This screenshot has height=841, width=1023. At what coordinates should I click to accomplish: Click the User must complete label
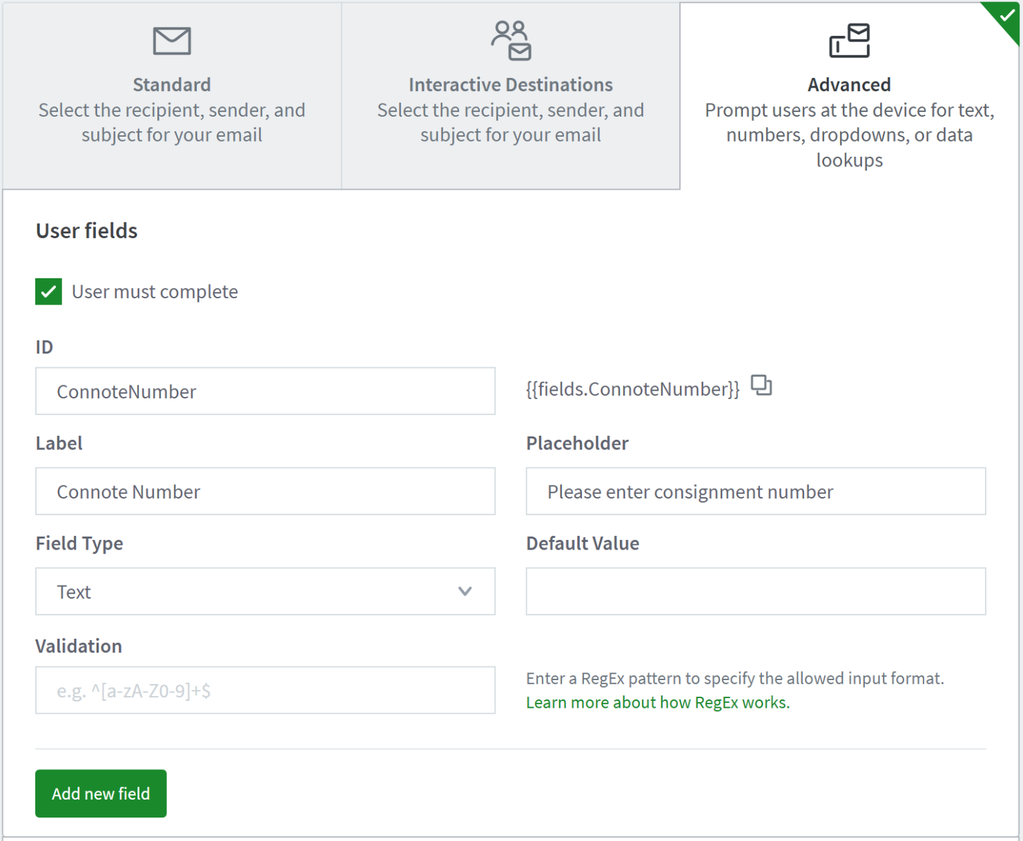coord(155,291)
